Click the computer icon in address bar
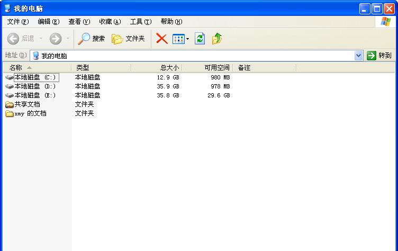The height and width of the screenshot is (251, 398). pyautogui.click(x=36, y=56)
